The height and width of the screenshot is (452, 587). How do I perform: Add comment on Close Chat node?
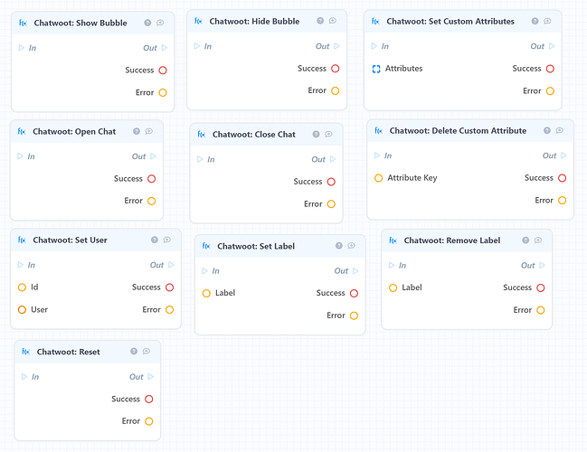point(328,134)
